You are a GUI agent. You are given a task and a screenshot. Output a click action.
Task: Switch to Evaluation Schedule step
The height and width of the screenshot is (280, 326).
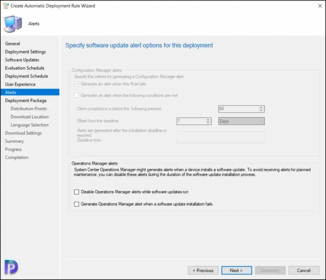(x=25, y=68)
